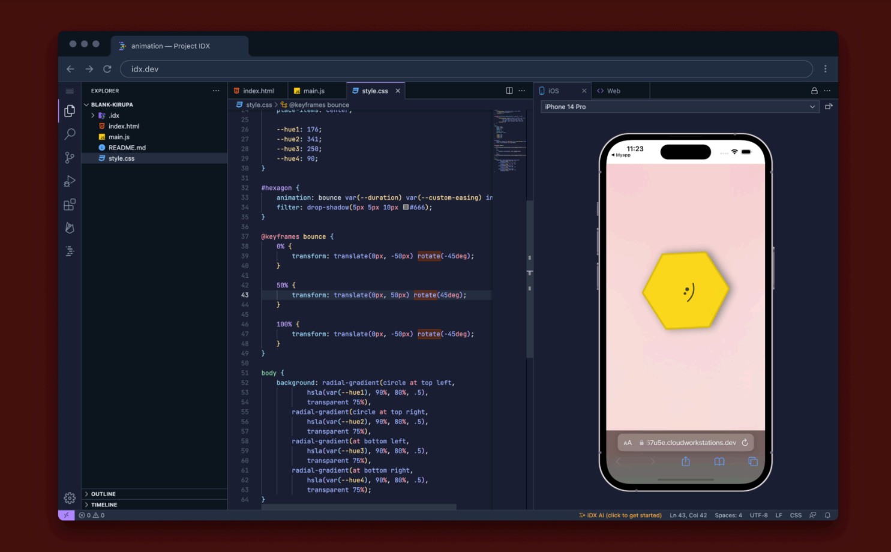Click @keyframes bounce breadcrumb
This screenshot has width=891, height=552.
click(315, 105)
